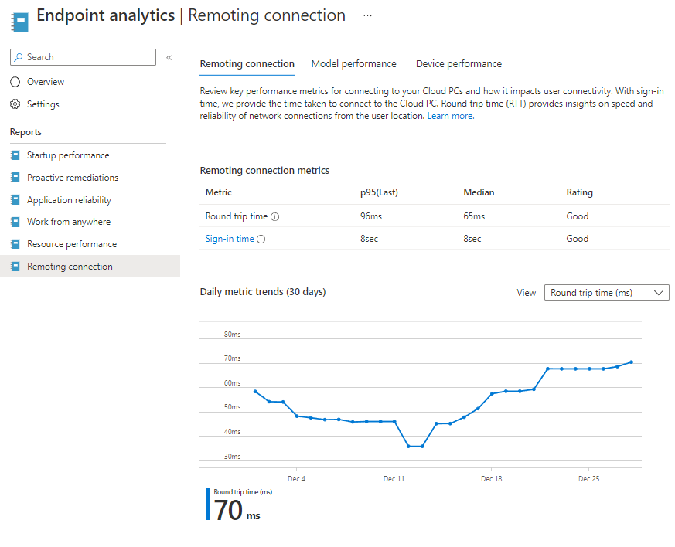Sort by the Median column header

(x=479, y=192)
